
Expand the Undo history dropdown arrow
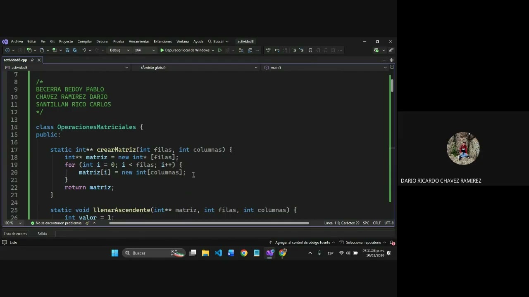click(90, 50)
